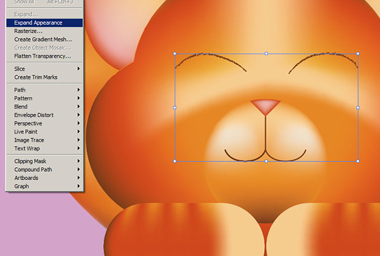Open the Image Trace submenu
Screen dimensions: 380x256
coord(44,140)
